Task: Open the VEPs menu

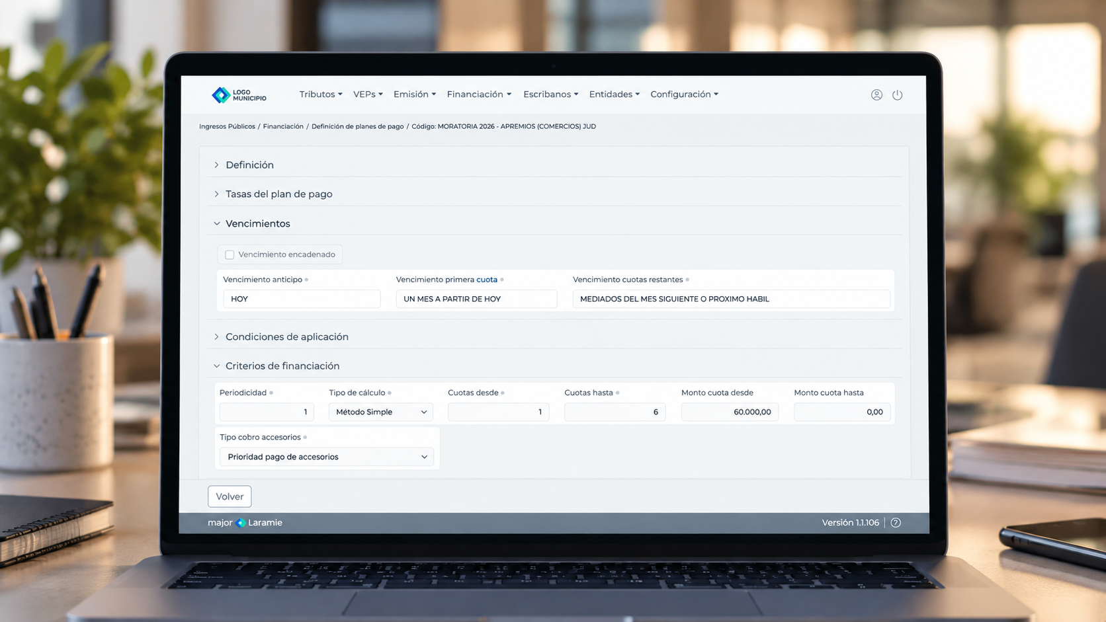Action: pos(368,95)
